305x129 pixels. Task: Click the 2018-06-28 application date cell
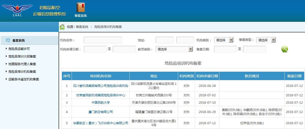[207, 86]
